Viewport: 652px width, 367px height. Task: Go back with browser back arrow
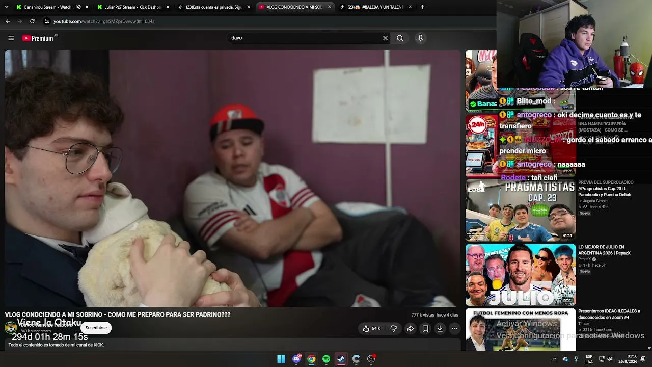[8, 21]
